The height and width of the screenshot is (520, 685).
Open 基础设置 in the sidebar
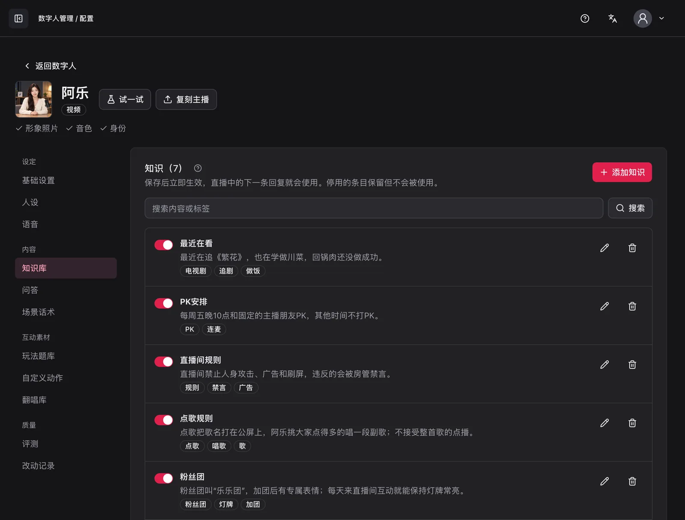[66, 180]
